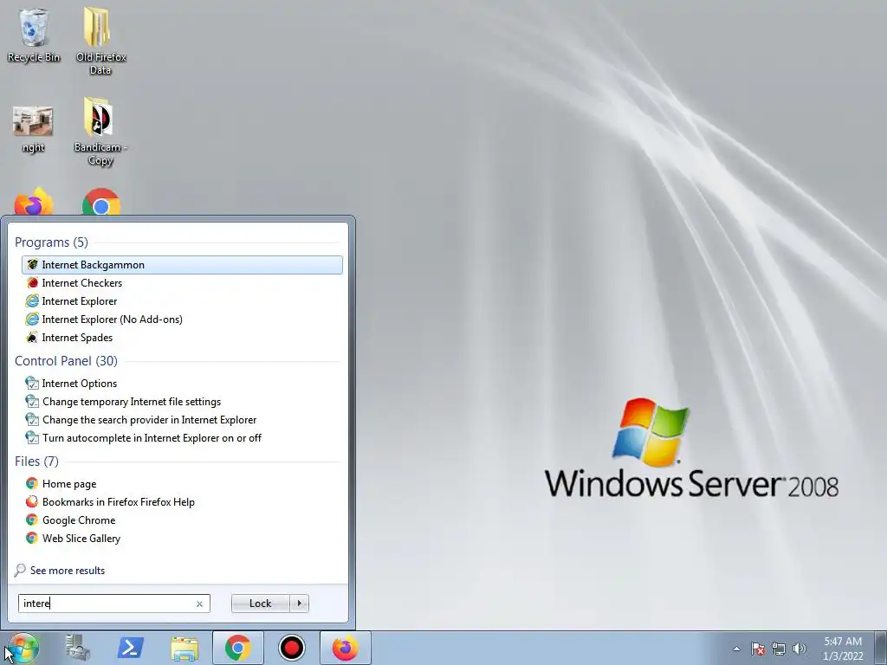Select Change temporary Internet file settings
This screenshot has width=887, height=665.
182,402
